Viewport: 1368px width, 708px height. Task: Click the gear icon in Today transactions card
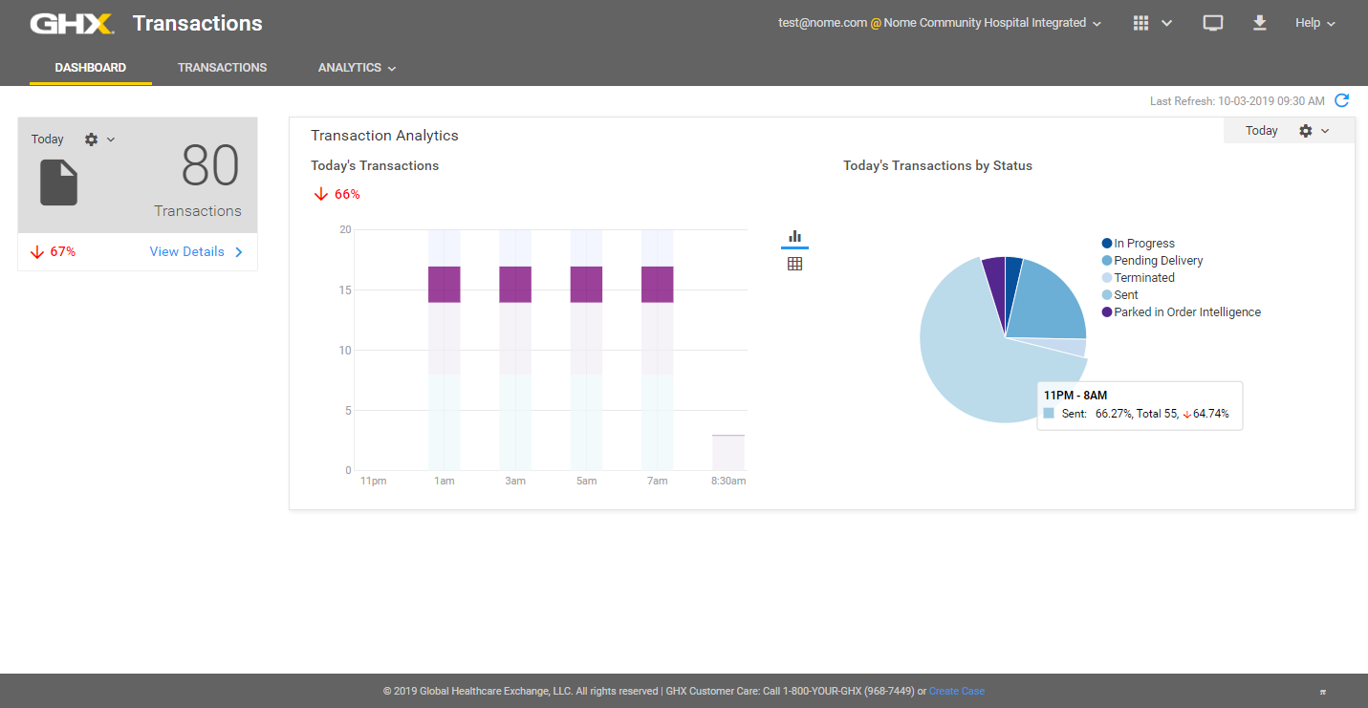tap(92, 139)
